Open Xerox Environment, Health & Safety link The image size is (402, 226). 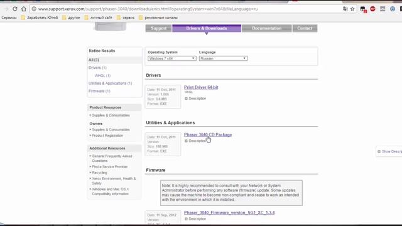[x=114, y=181]
